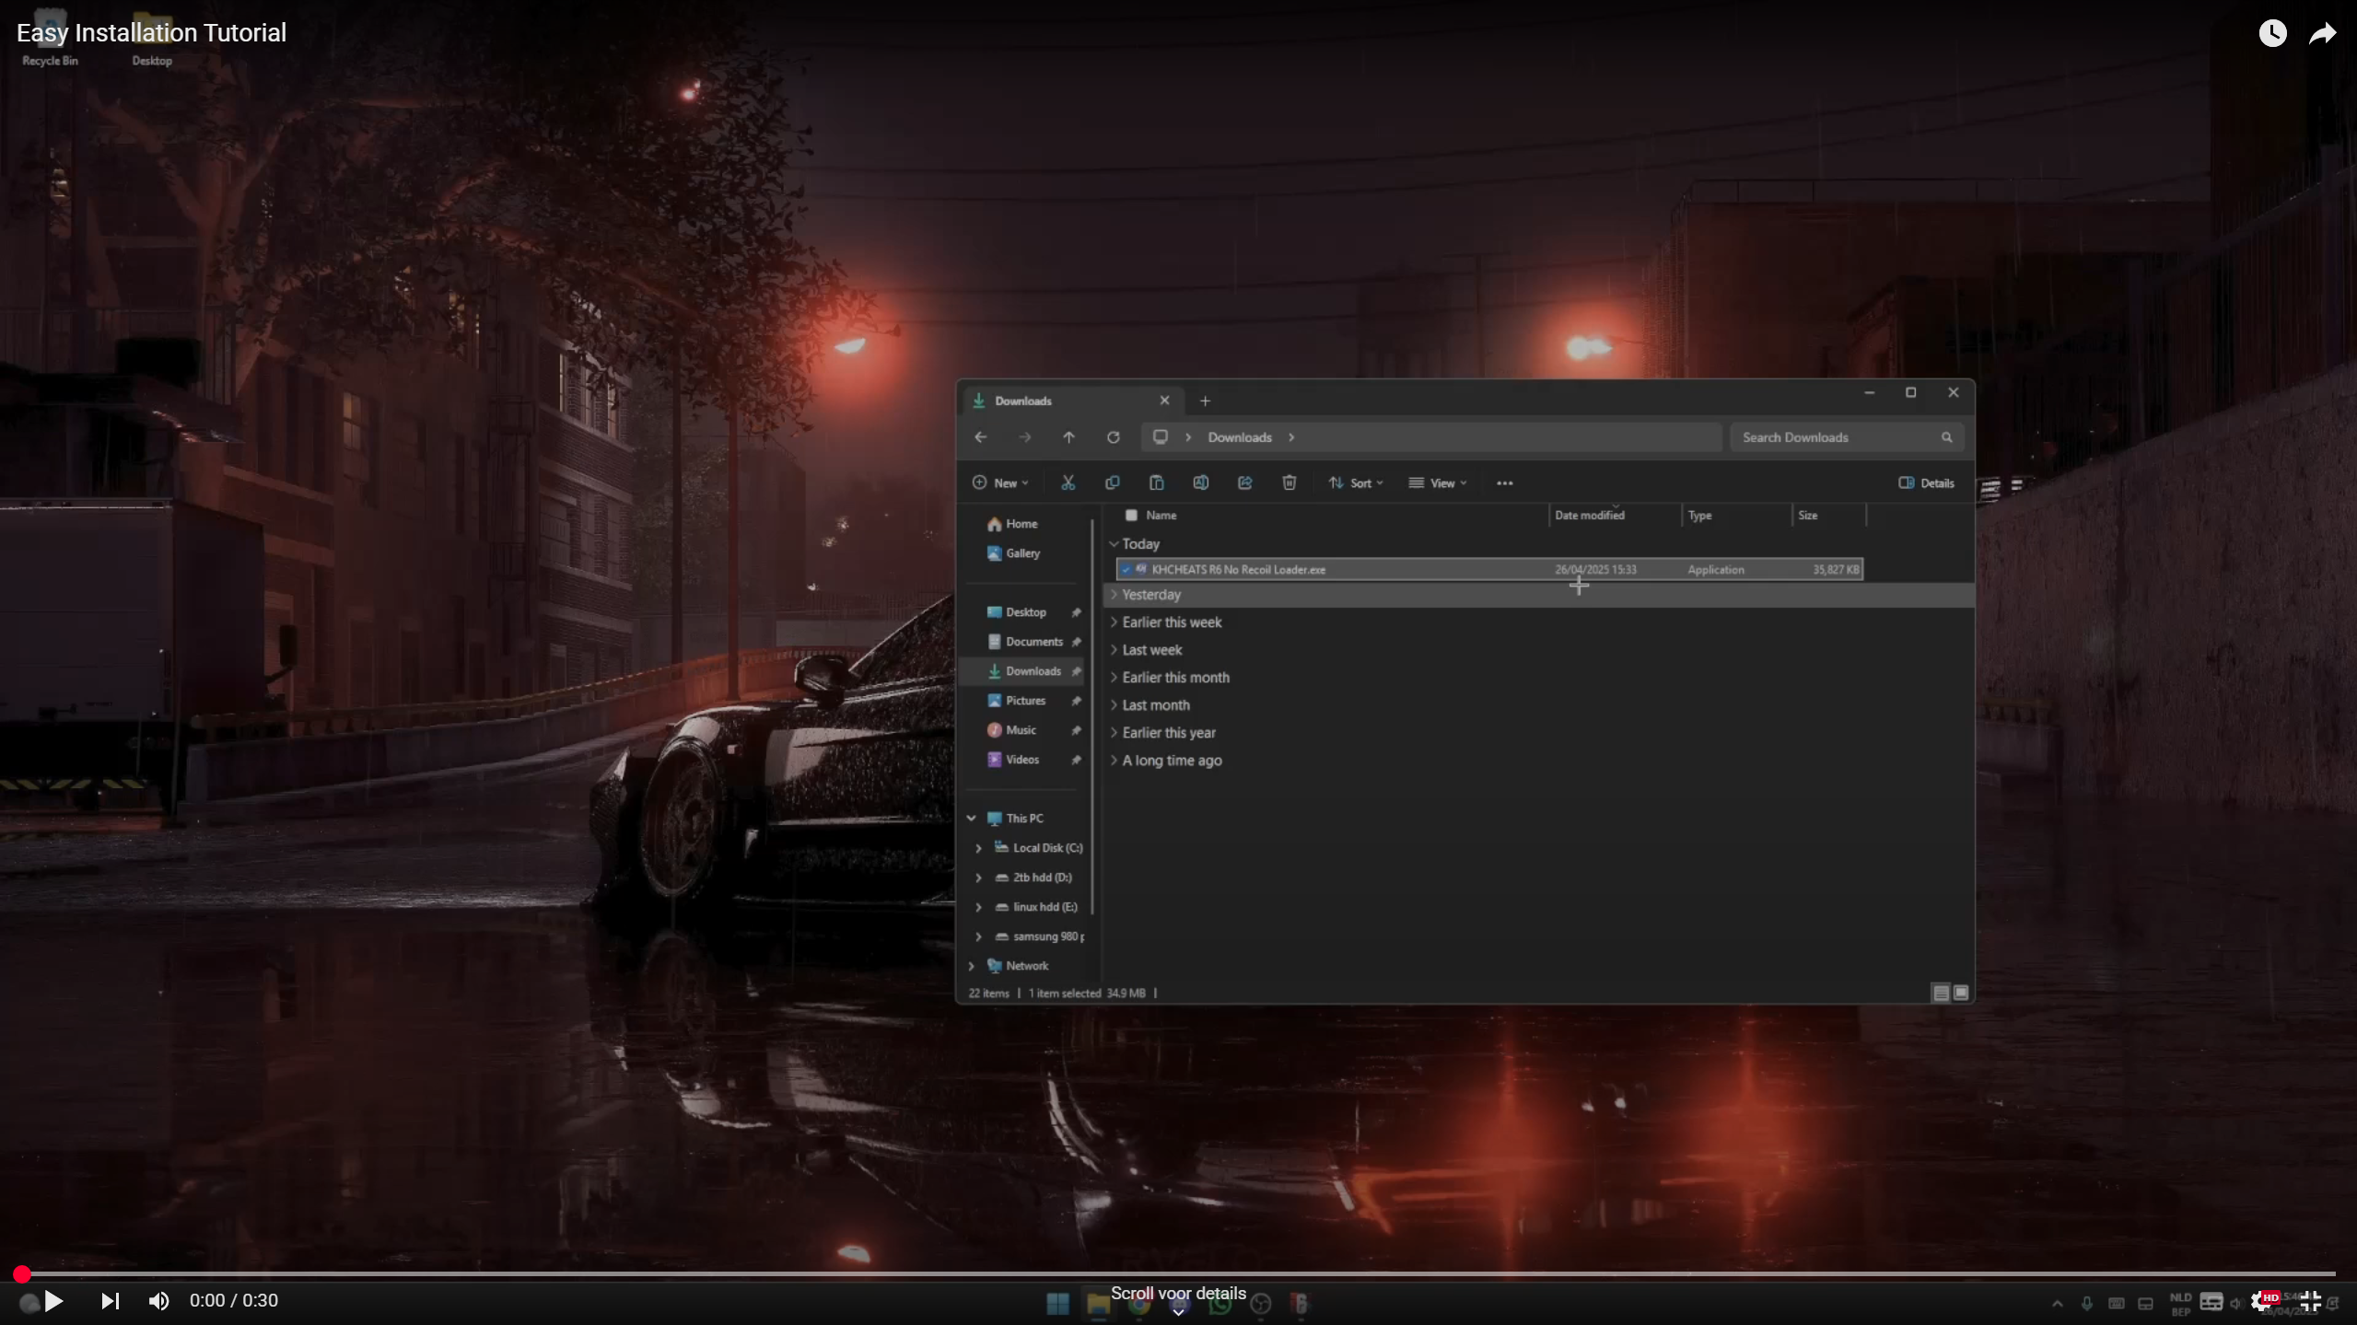Viewport: 2357px width, 1325px height.
Task: Expand Local Disk (C:) in sidebar
Action: [979, 848]
